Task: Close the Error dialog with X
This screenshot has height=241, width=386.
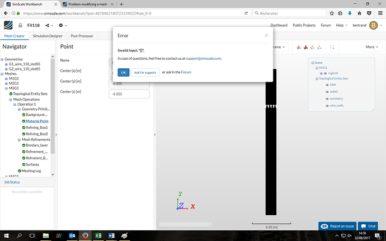Action: tap(266, 35)
